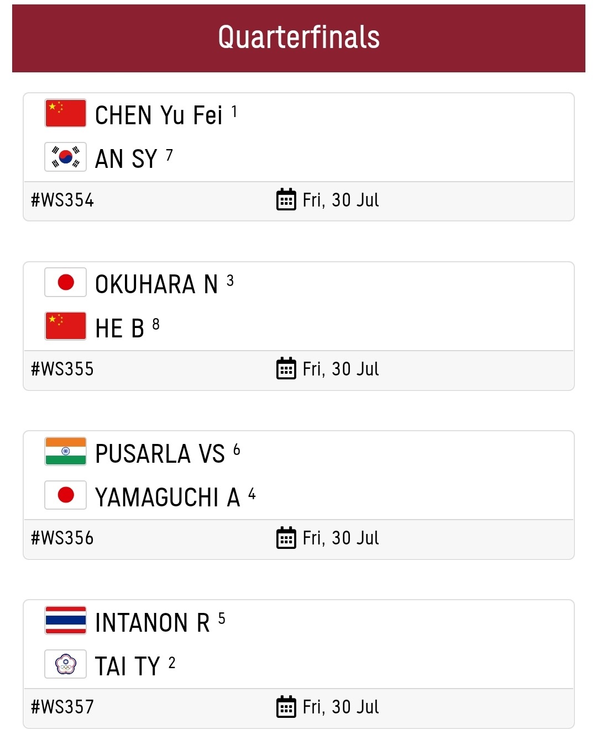
Task: Select player TAI TY
Action: (127, 666)
